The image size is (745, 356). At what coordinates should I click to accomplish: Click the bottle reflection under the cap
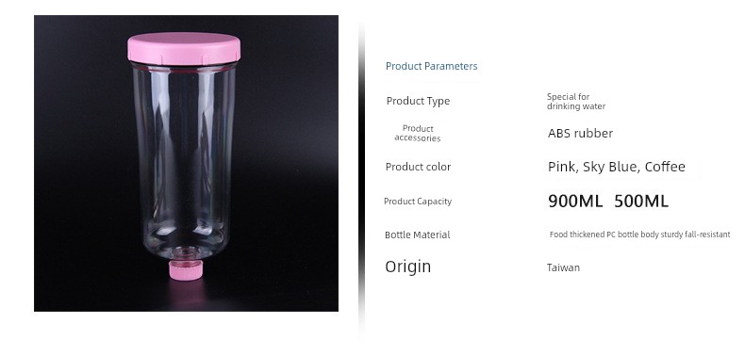(187, 292)
